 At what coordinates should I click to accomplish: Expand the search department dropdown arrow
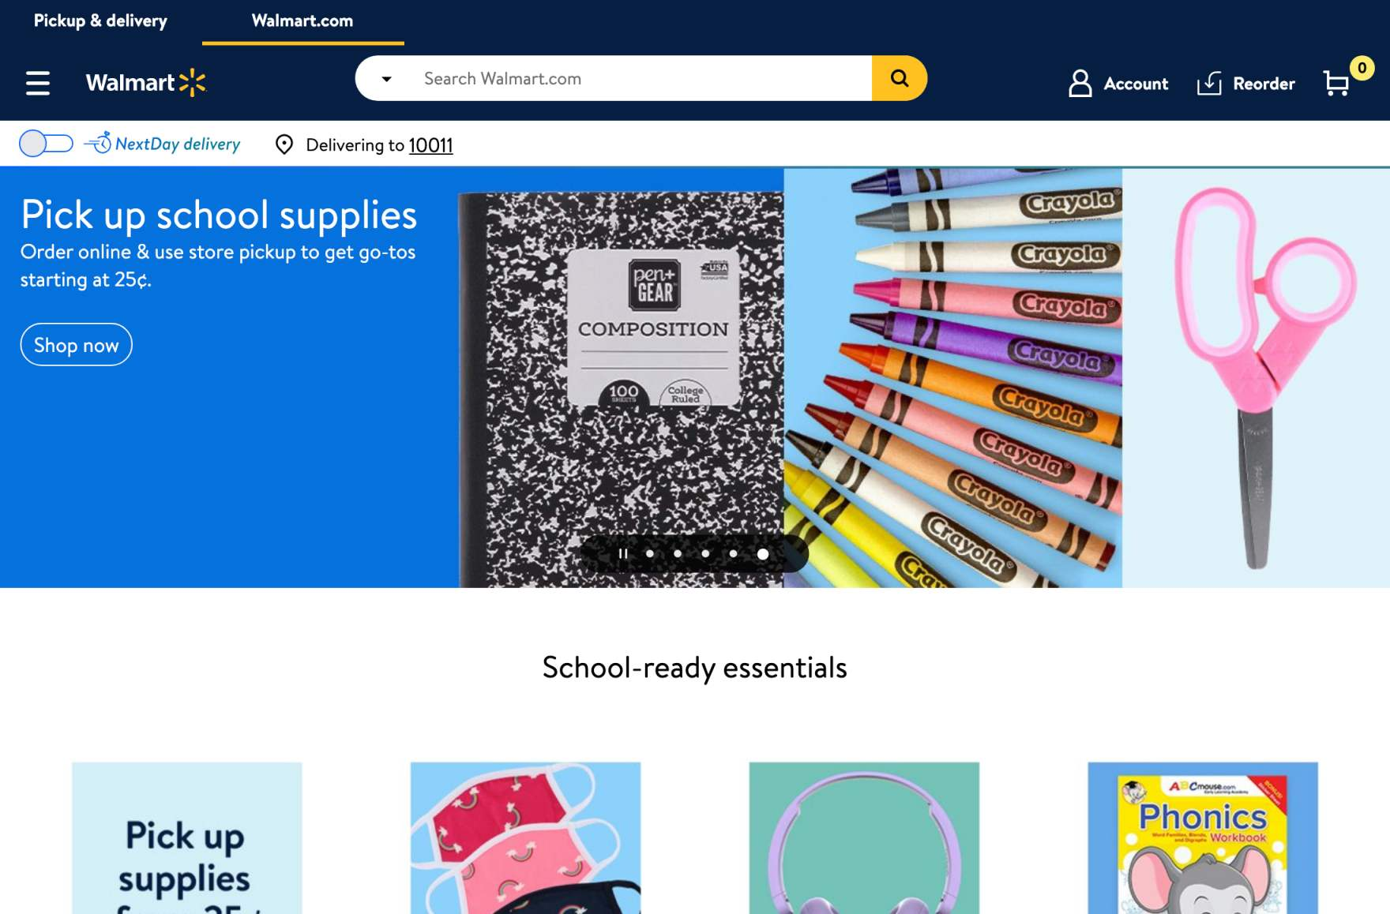(x=386, y=79)
